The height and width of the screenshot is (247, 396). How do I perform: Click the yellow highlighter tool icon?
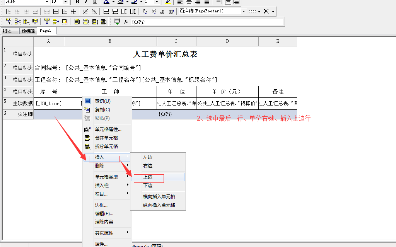[x=168, y=2]
